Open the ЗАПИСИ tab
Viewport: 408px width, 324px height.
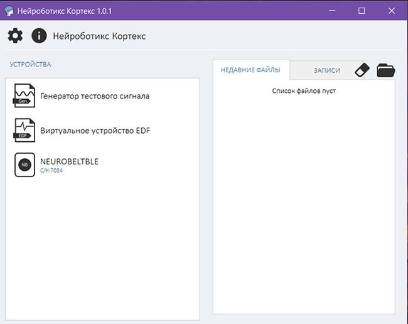pyautogui.click(x=326, y=70)
